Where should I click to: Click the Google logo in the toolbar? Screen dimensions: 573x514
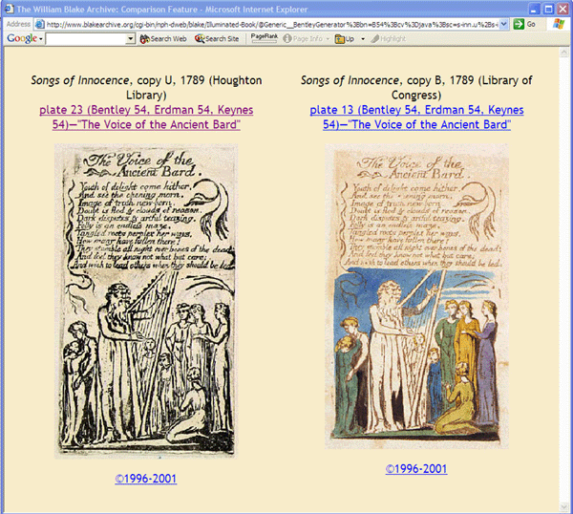click(x=22, y=38)
